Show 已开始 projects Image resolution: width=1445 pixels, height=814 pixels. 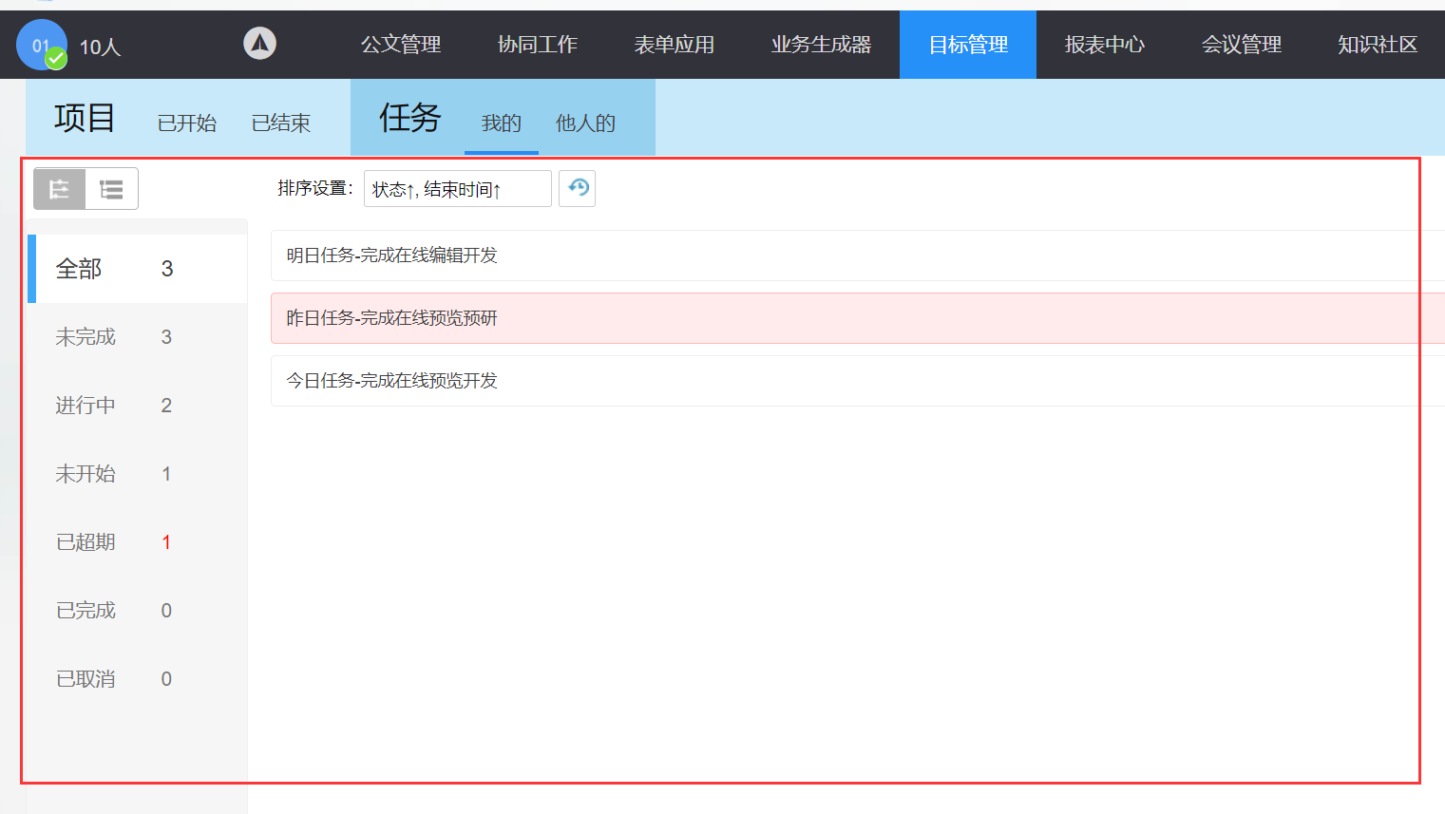click(x=187, y=123)
